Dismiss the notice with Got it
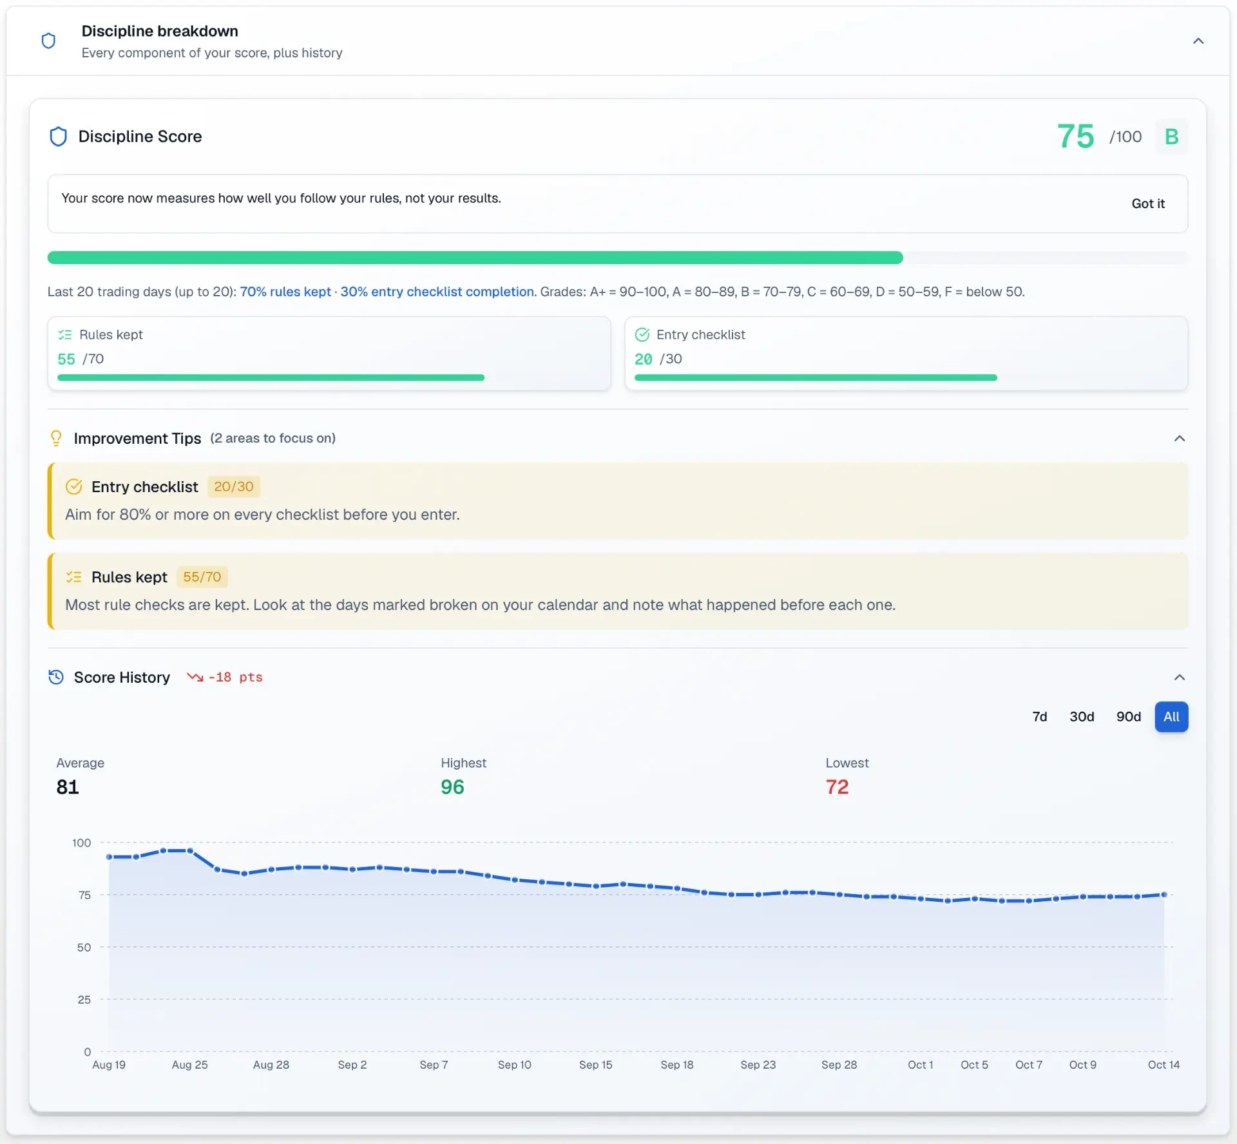The image size is (1237, 1144). click(x=1147, y=204)
